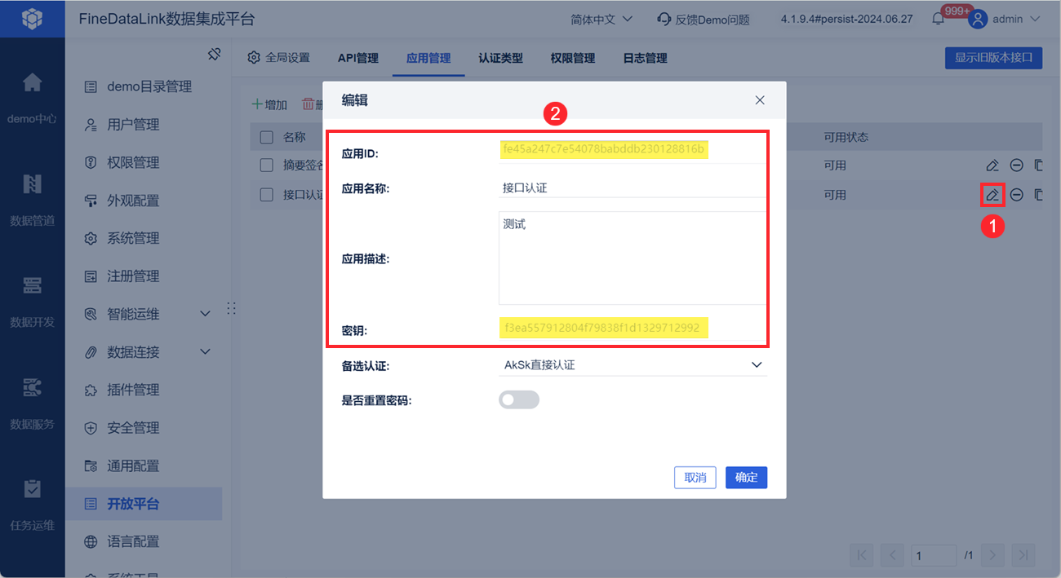This screenshot has height=578, width=1061.
Task: Expand the 智能运维 menu chevron
Action: [x=205, y=314]
